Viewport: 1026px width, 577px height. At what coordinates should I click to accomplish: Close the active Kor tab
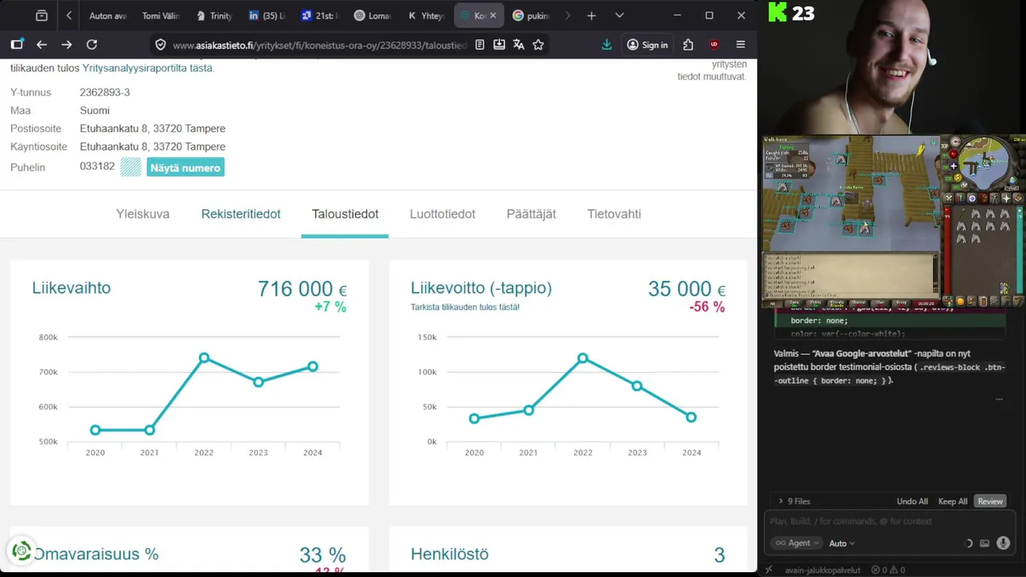[493, 15]
